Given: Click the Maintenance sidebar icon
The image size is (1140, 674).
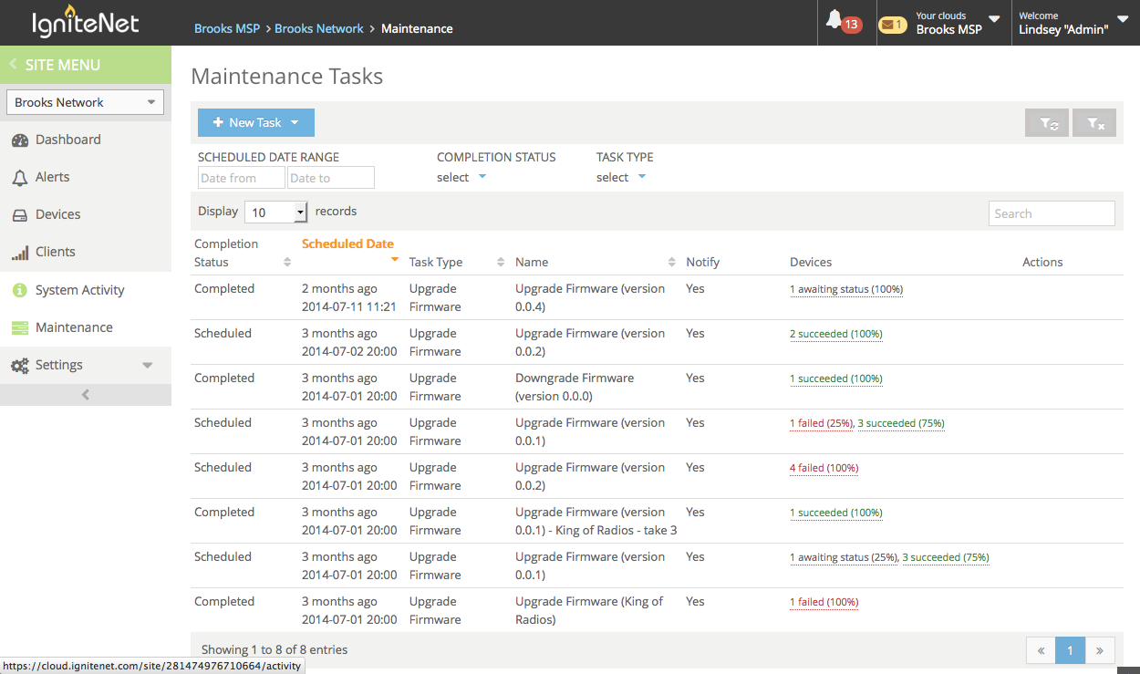Looking at the screenshot, I should tap(20, 327).
